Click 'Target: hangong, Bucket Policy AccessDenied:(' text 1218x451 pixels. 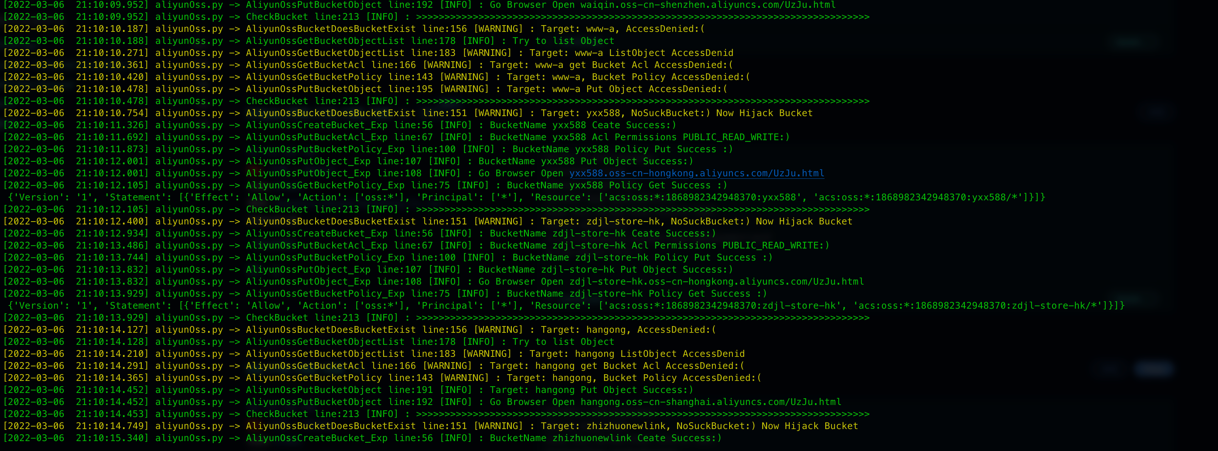tap(633, 378)
